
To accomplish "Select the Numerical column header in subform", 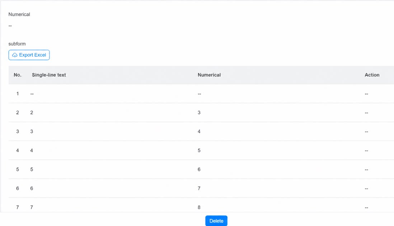I will [209, 75].
